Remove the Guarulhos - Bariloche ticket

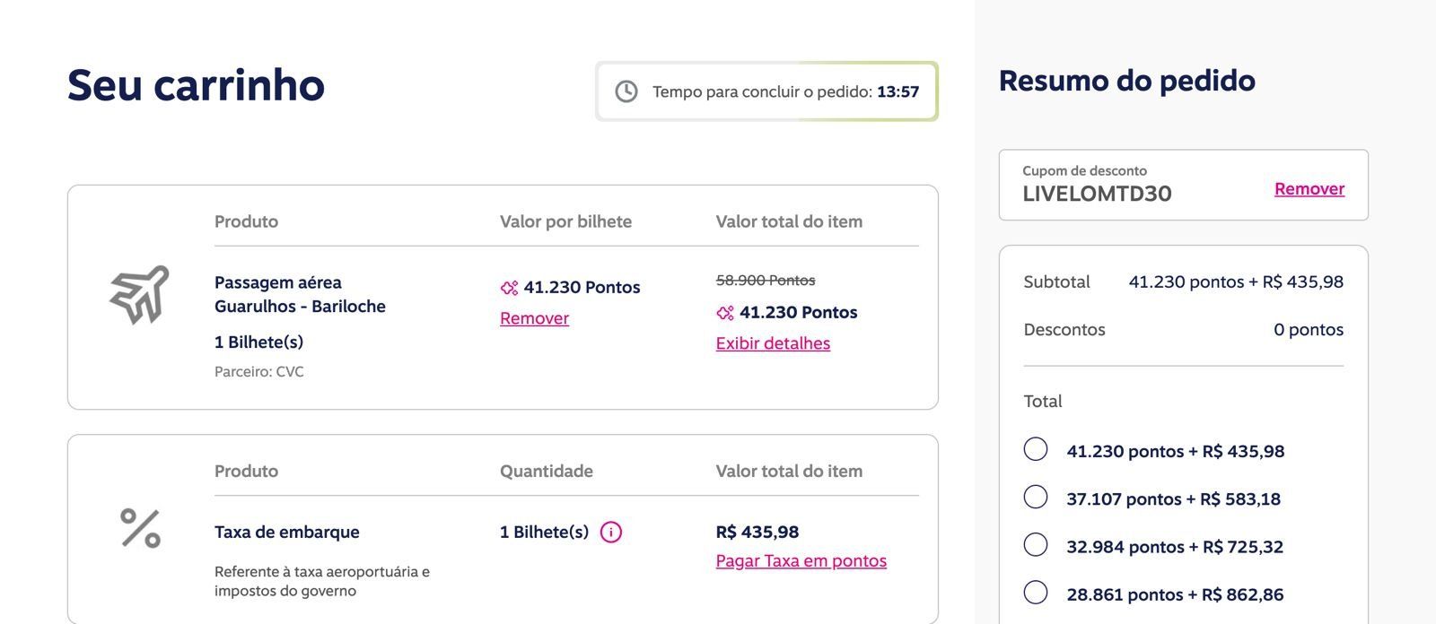click(x=534, y=318)
